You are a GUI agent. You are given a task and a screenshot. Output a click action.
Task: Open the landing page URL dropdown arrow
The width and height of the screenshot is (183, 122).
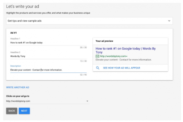[87, 101]
